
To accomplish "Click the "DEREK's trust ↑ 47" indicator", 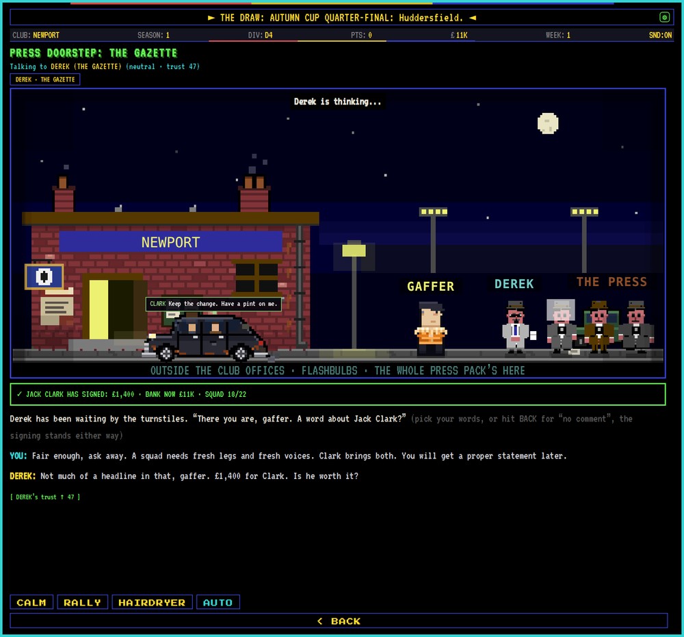I will (x=45, y=497).
